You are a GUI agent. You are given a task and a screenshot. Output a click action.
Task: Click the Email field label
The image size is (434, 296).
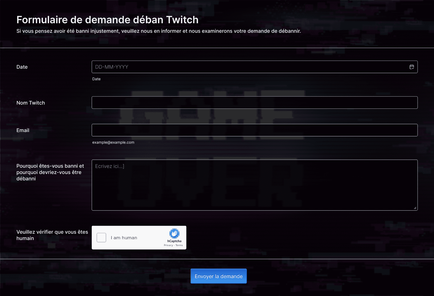23,130
